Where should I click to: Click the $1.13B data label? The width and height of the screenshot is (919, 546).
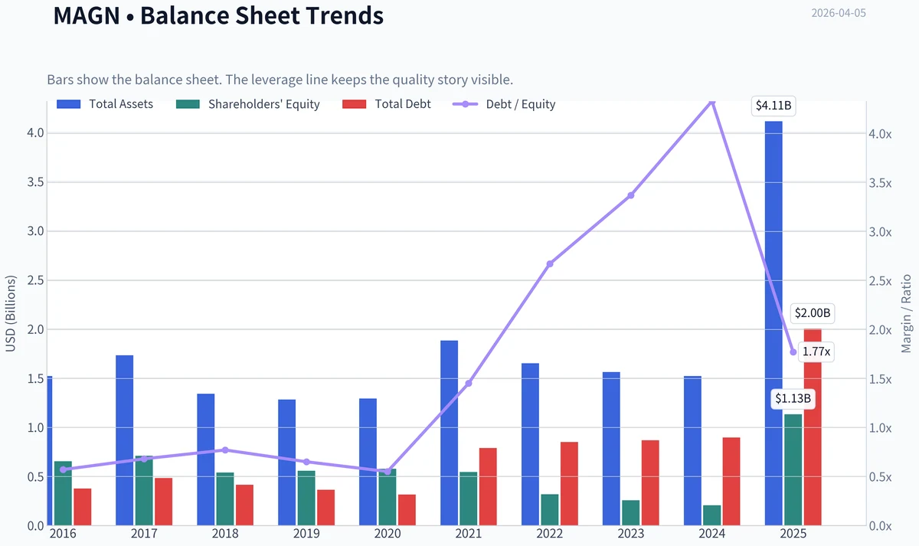pyautogui.click(x=793, y=398)
